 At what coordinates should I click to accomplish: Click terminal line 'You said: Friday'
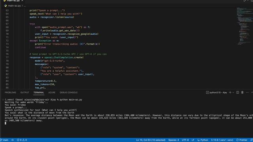click(x=15, y=105)
